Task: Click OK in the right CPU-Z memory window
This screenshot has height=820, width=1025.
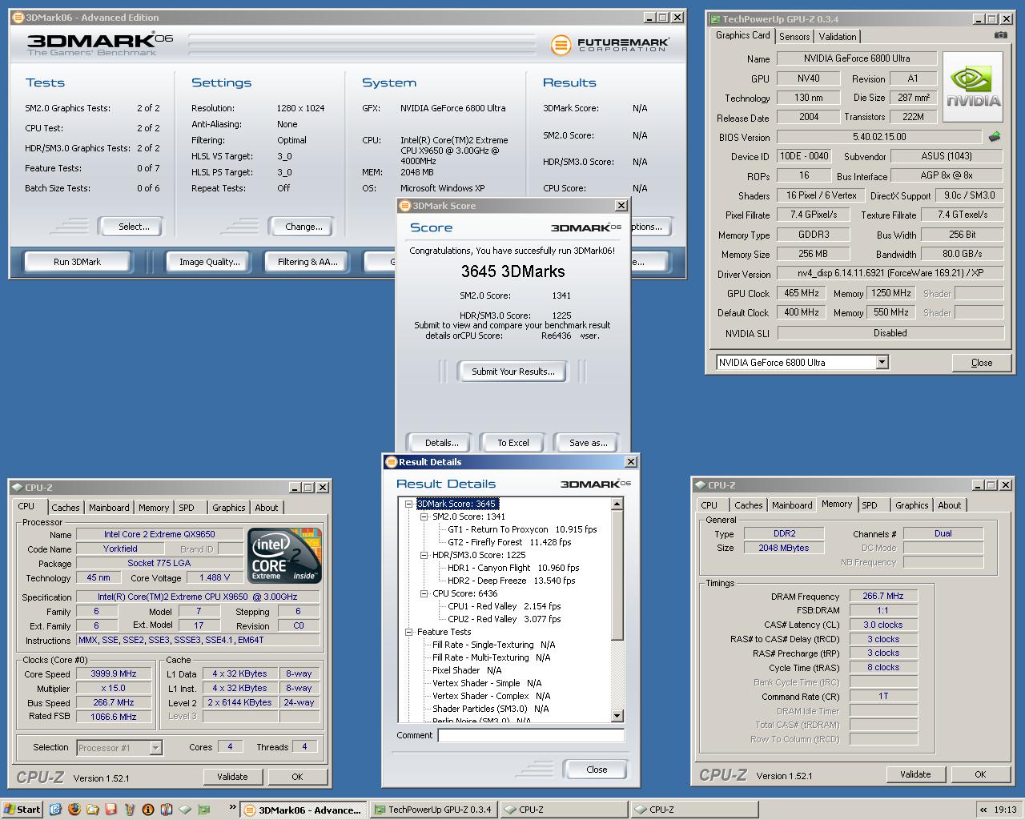Action: (980, 774)
